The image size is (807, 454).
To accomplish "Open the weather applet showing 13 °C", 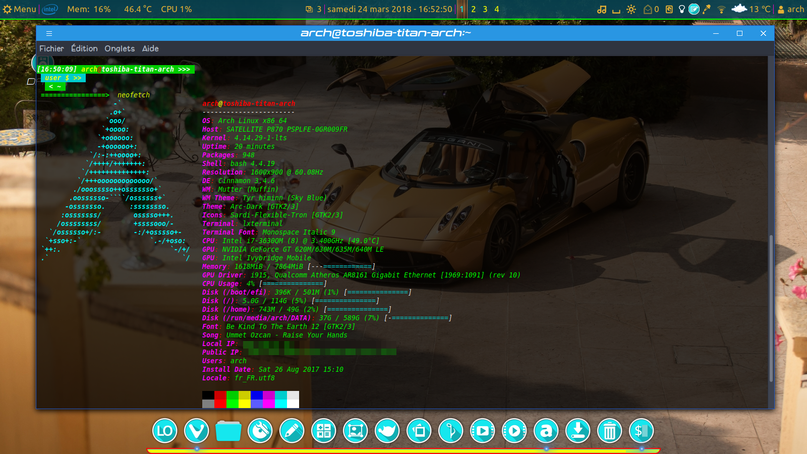I will [751, 9].
